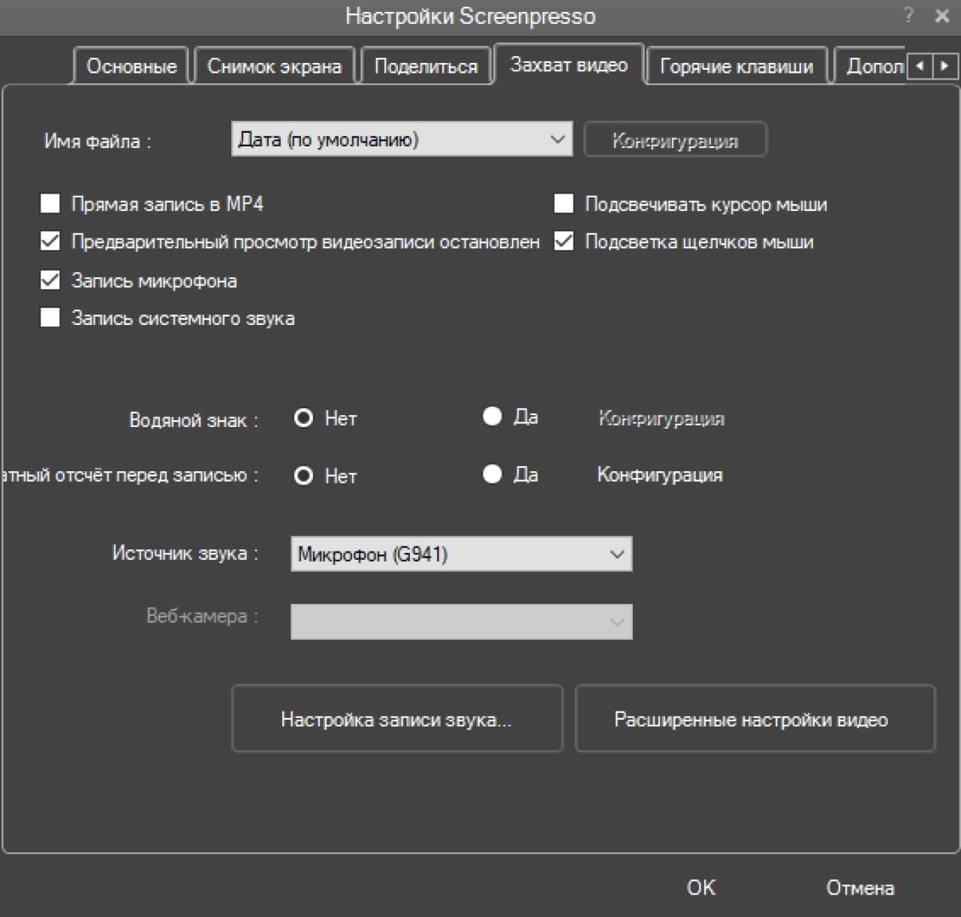The image size is (961, 917).
Task: Toggle Подсветка щелчков мыши checkbox
Action: click(564, 242)
